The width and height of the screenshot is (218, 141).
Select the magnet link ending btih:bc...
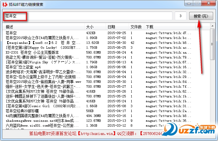tap(168, 38)
